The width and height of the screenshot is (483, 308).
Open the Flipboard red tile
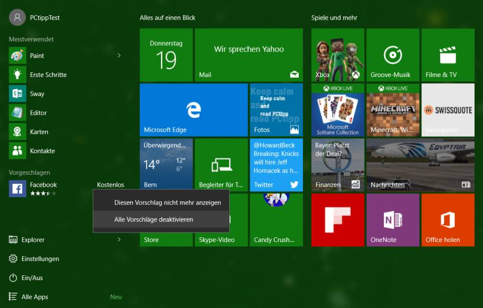pos(338,220)
